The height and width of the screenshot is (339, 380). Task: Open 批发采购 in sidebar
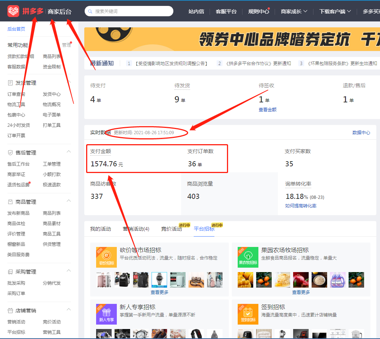(x=16, y=283)
